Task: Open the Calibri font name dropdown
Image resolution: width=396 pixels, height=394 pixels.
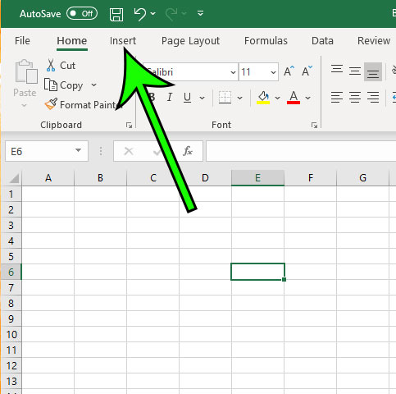Action: (x=233, y=72)
